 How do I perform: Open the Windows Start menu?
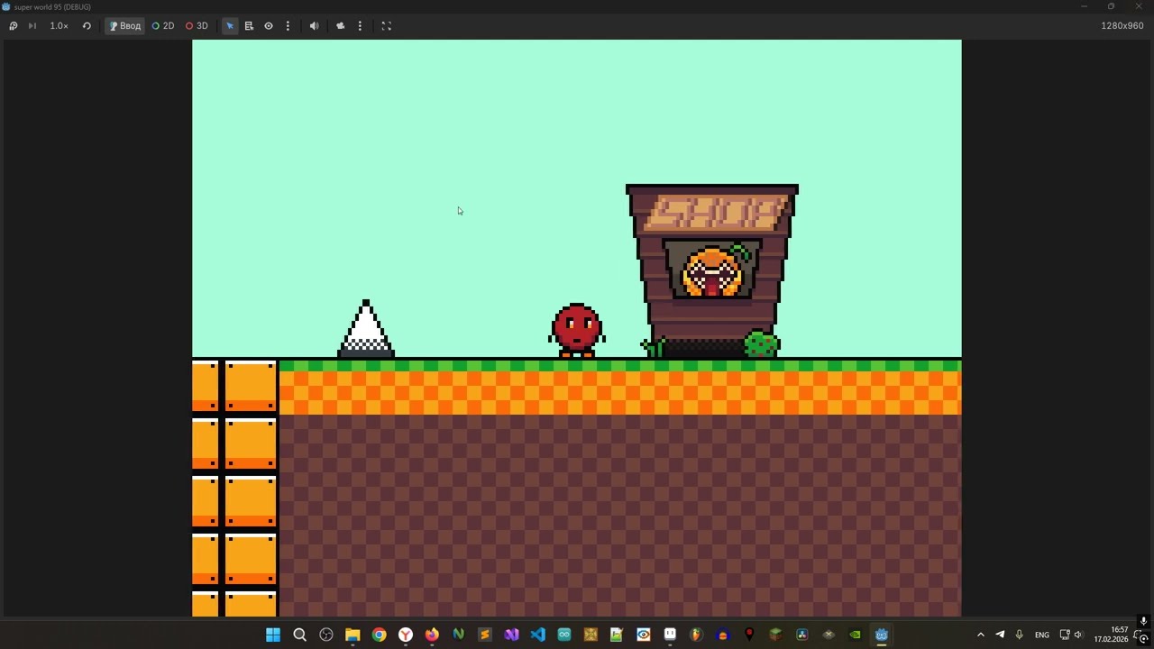pos(273,635)
